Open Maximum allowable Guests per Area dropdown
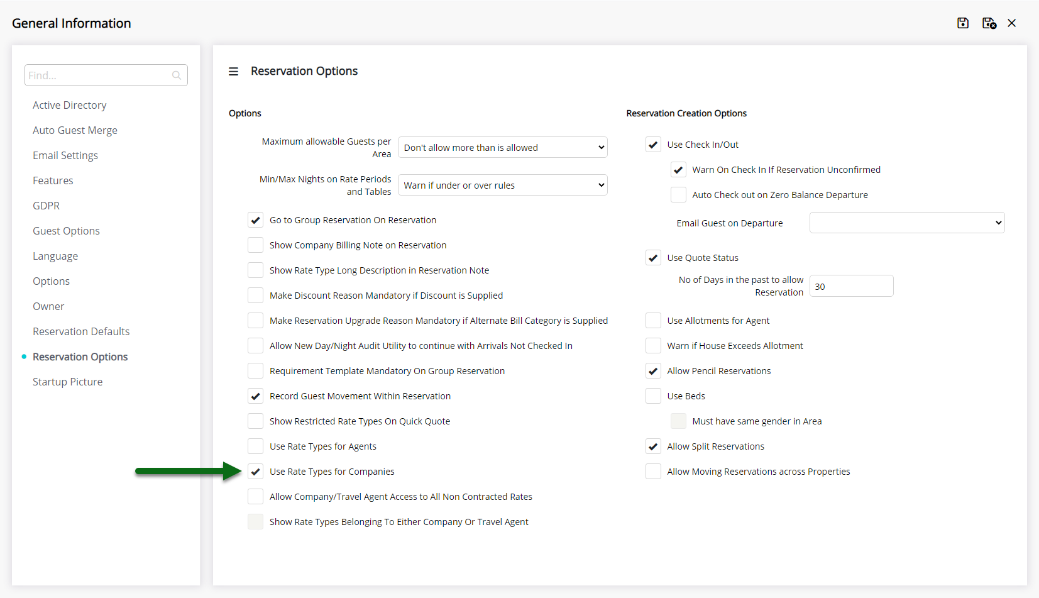The height and width of the screenshot is (598, 1039). point(503,148)
